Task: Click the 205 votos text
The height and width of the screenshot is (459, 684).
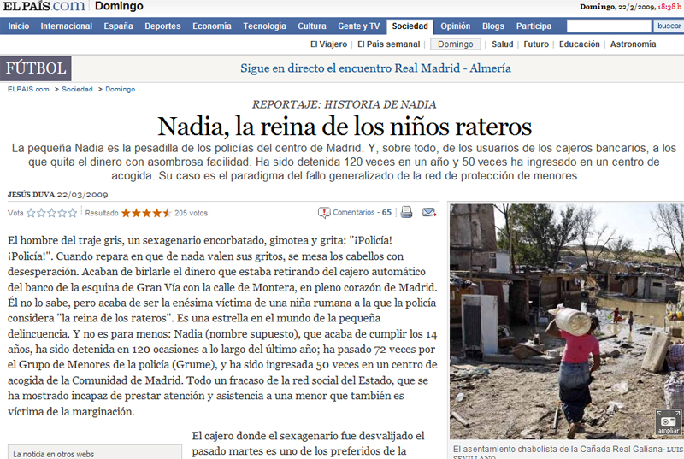Action: (x=191, y=213)
